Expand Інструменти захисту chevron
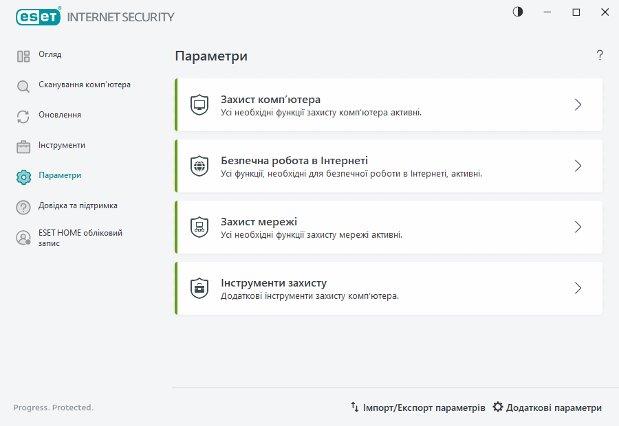Image resolution: width=619 pixels, height=426 pixels. [x=578, y=288]
